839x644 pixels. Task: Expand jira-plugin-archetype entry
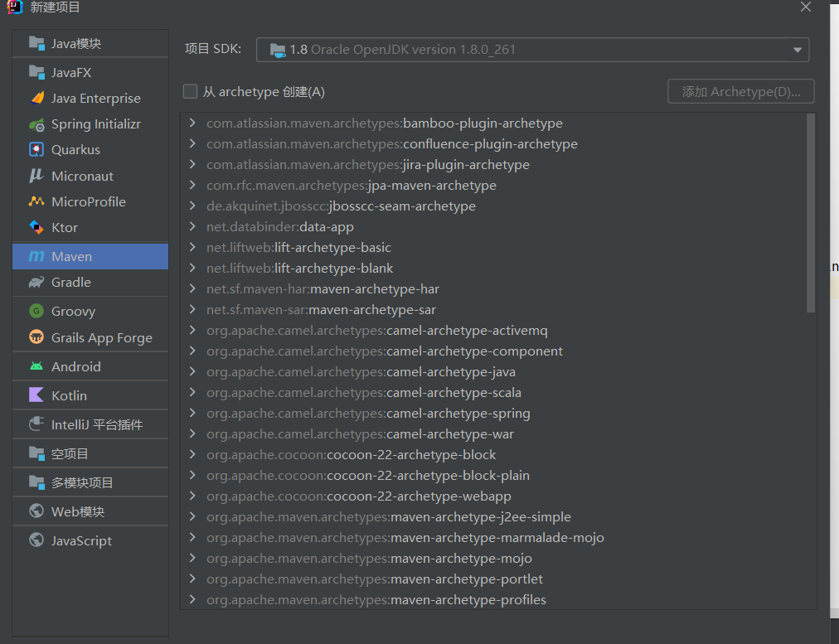(x=192, y=164)
